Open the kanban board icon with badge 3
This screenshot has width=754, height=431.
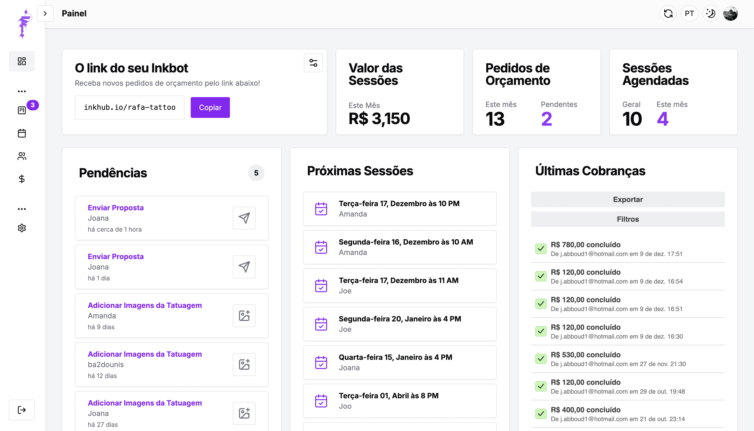pyautogui.click(x=22, y=110)
